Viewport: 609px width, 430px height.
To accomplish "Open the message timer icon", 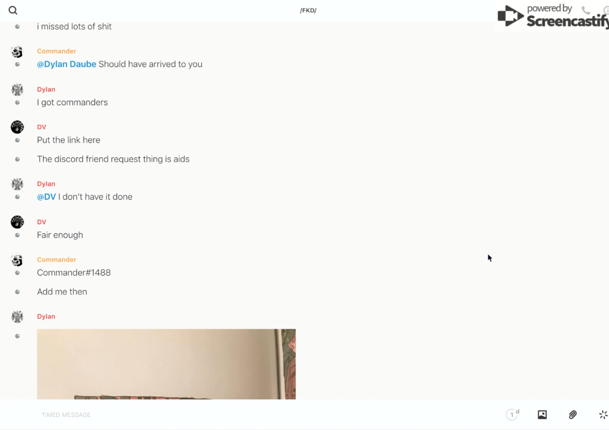I will click(x=512, y=415).
